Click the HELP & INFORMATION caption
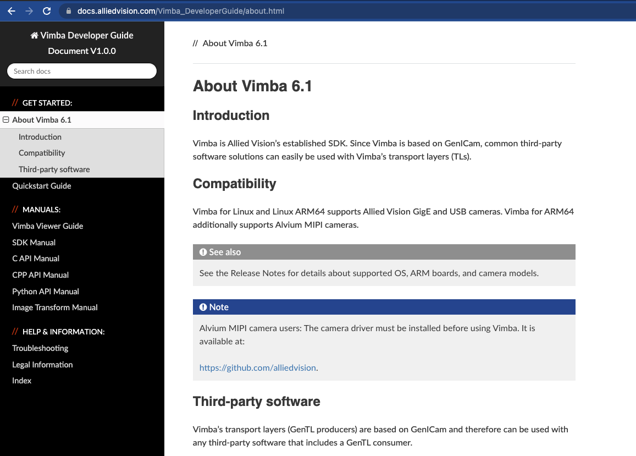 (64, 332)
